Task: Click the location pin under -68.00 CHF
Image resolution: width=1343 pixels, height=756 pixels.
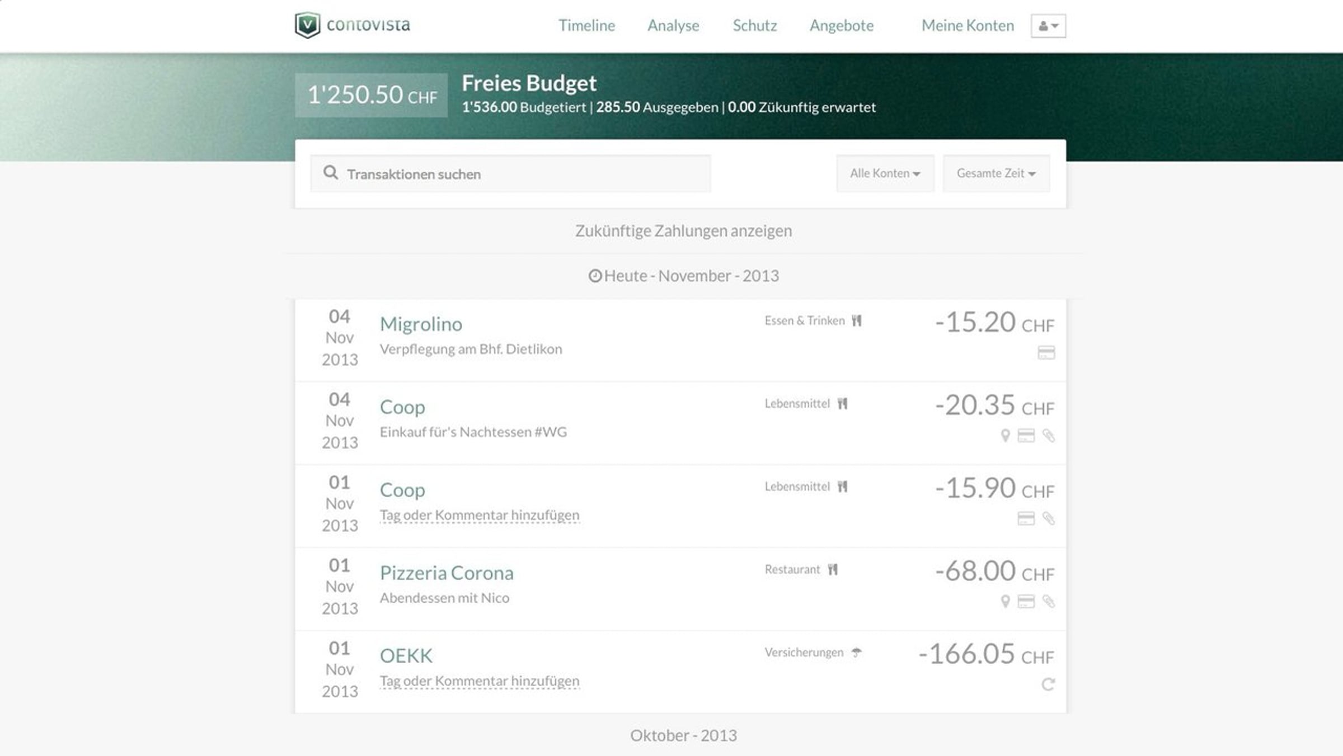Action: pos(1005,602)
